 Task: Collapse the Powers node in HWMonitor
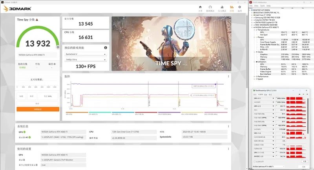[254, 37]
